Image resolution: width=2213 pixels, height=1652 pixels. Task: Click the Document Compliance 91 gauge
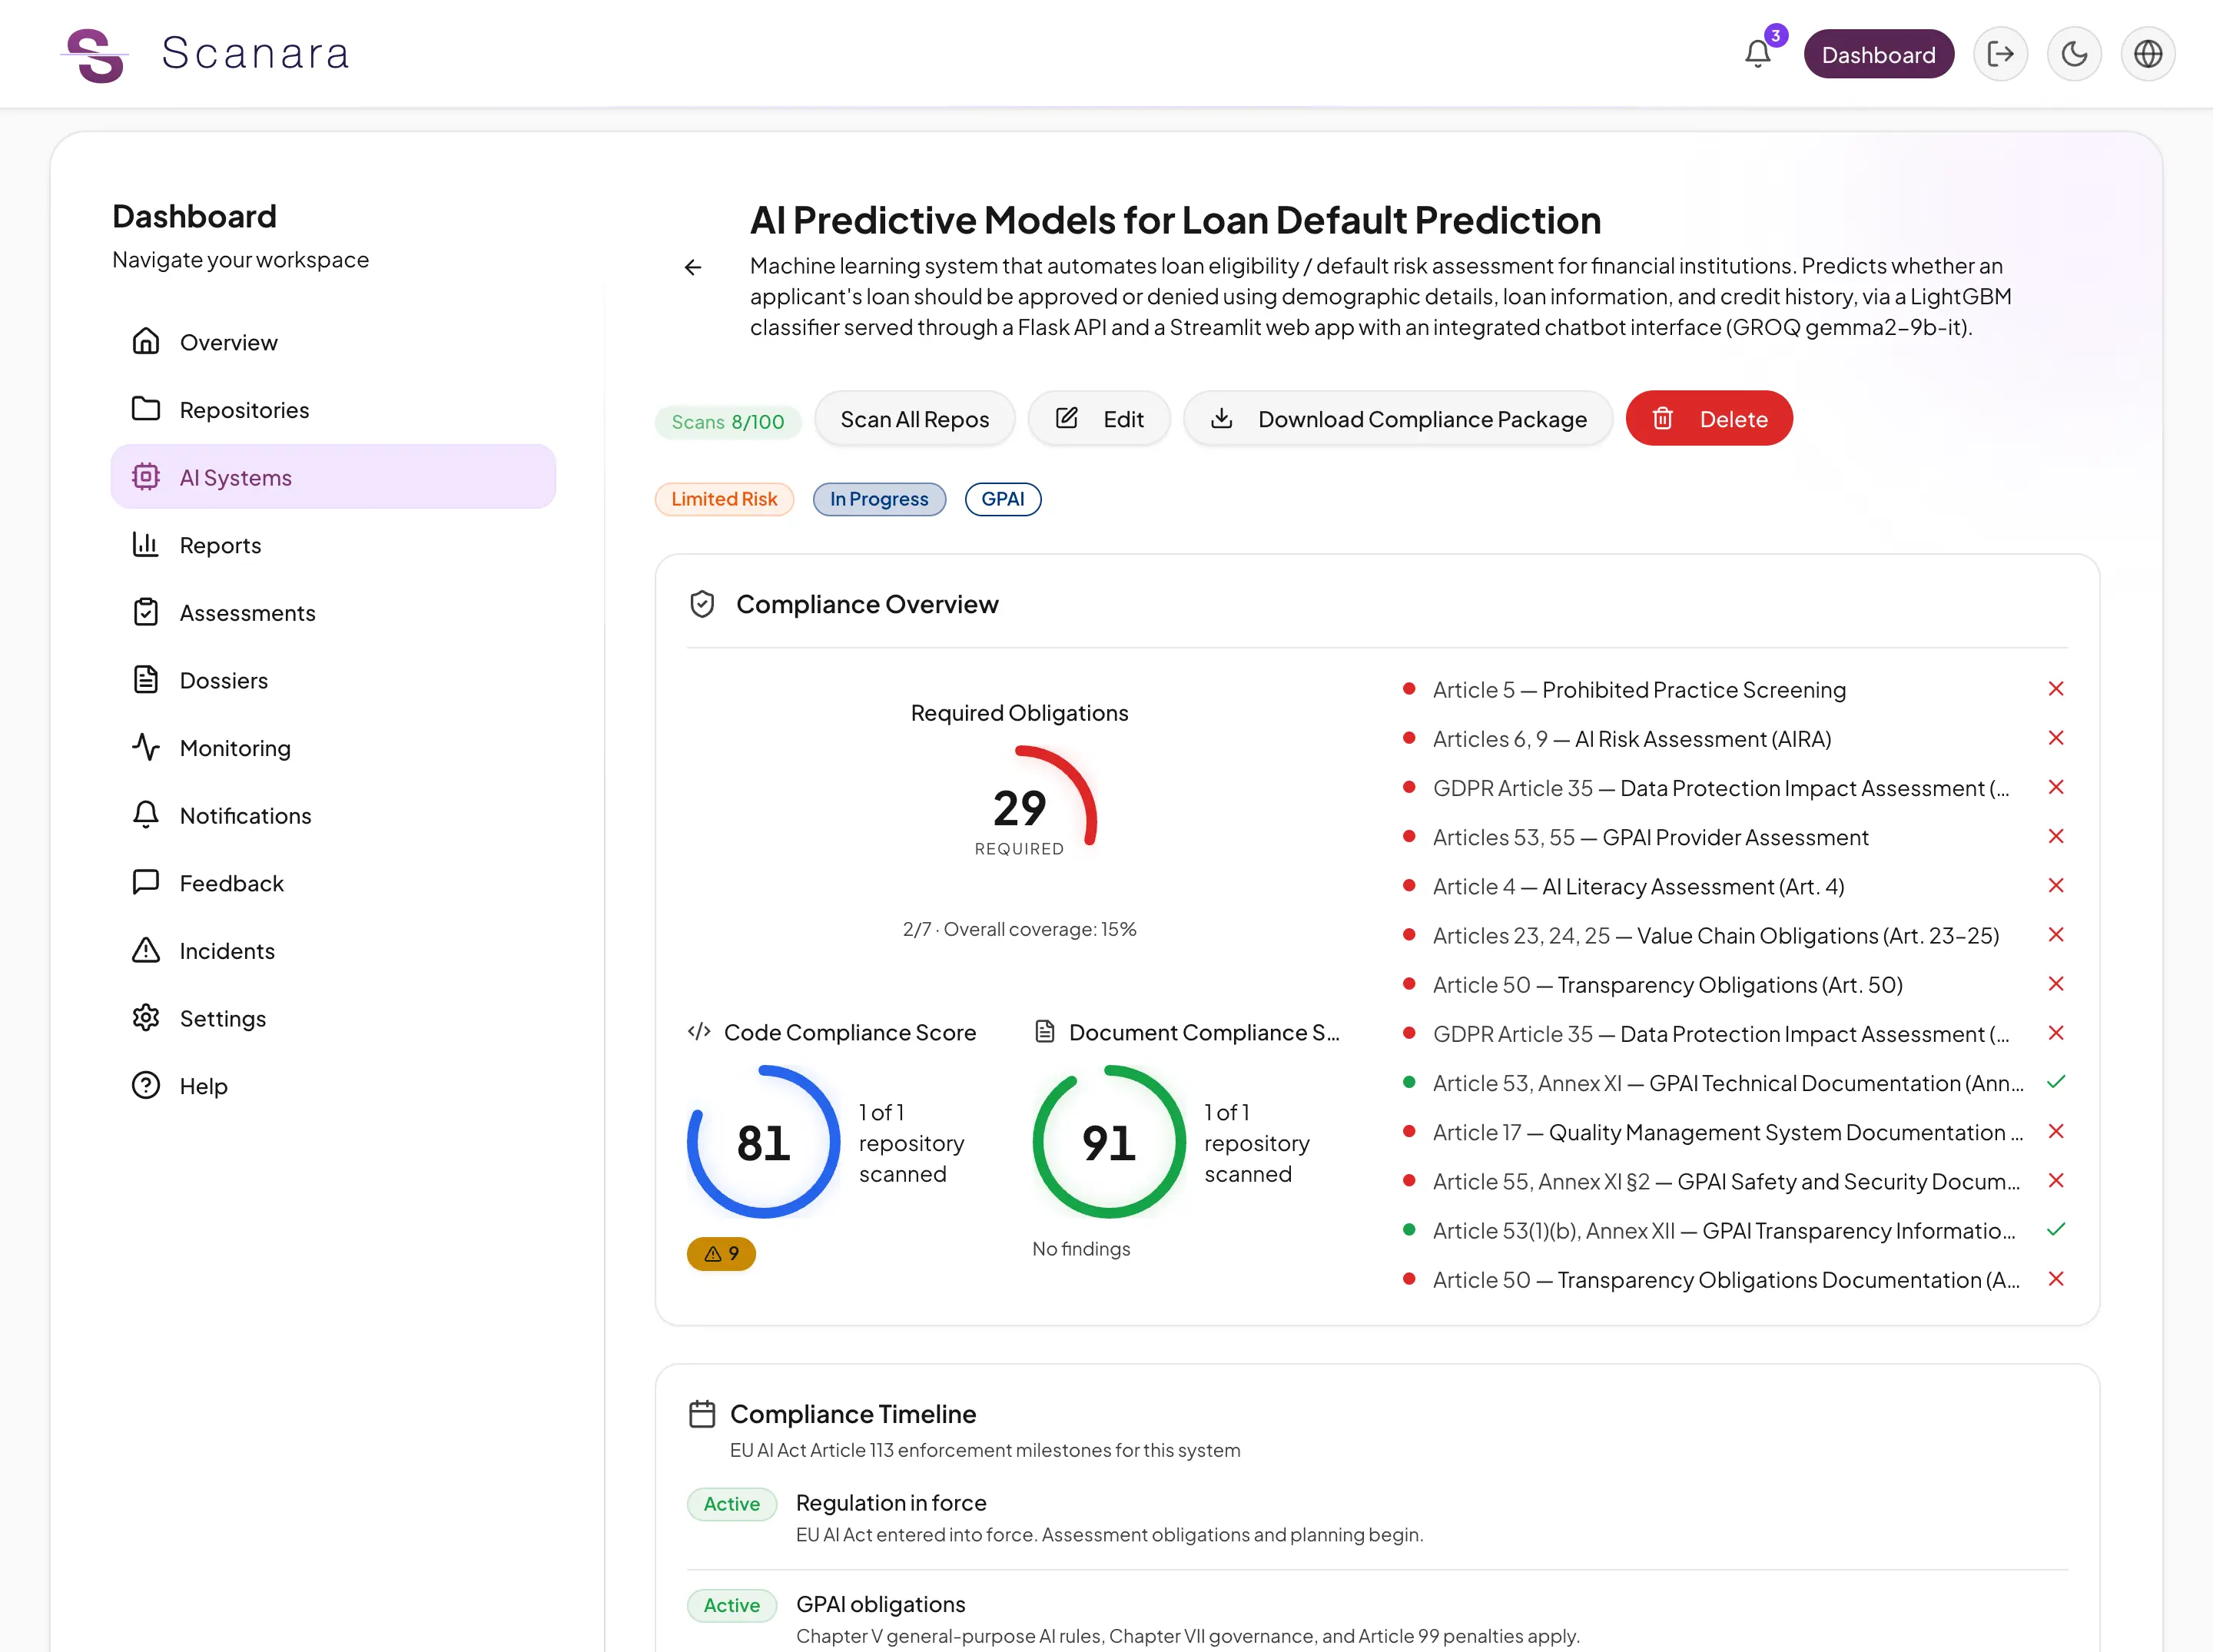(x=1108, y=1142)
